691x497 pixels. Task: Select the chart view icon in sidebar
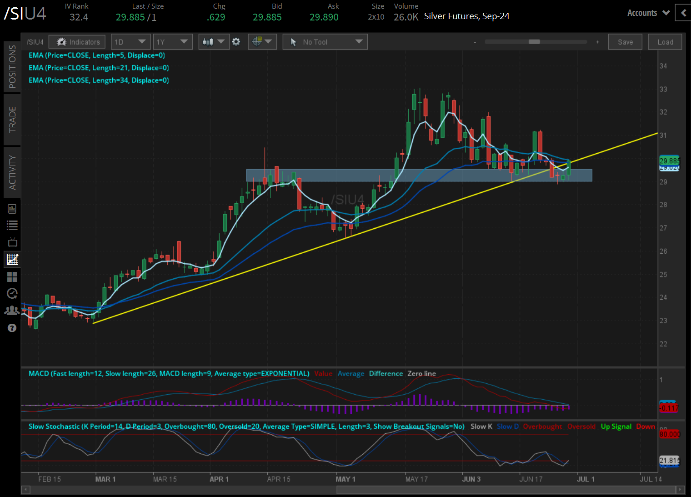point(12,260)
